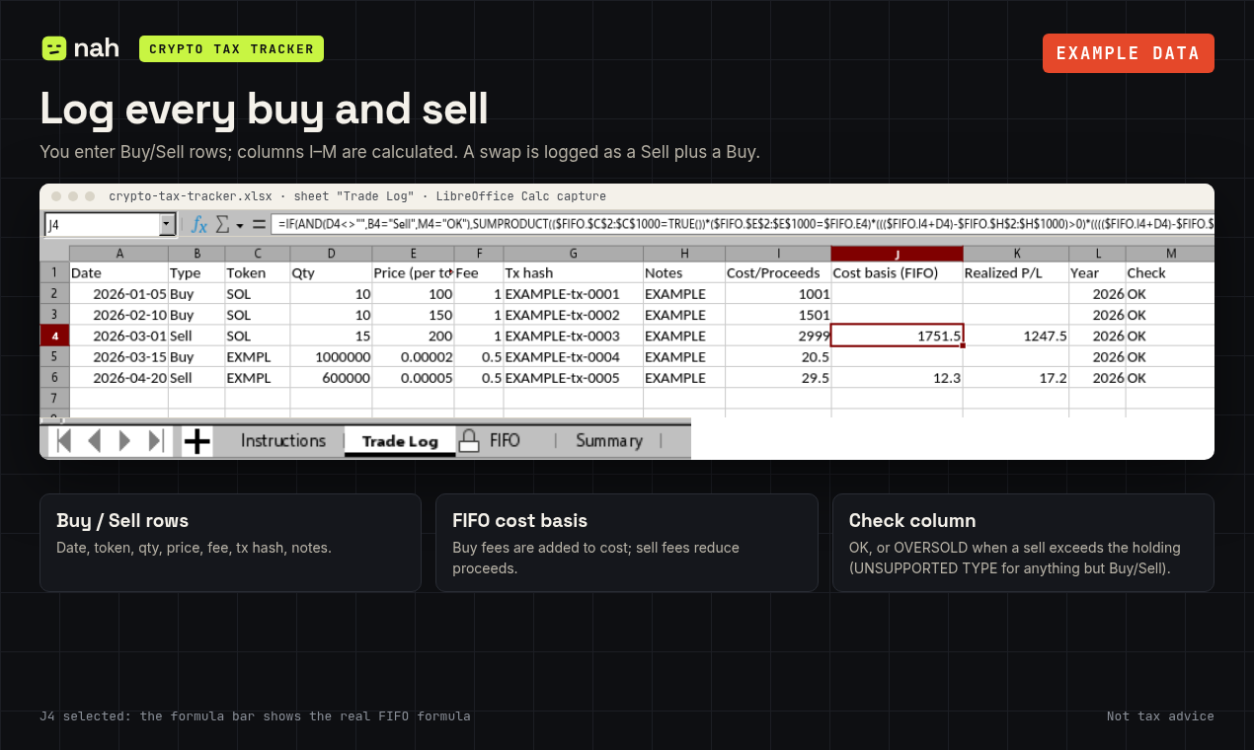Select column G header
Viewport: 1254px width, 750px height.
click(x=573, y=254)
